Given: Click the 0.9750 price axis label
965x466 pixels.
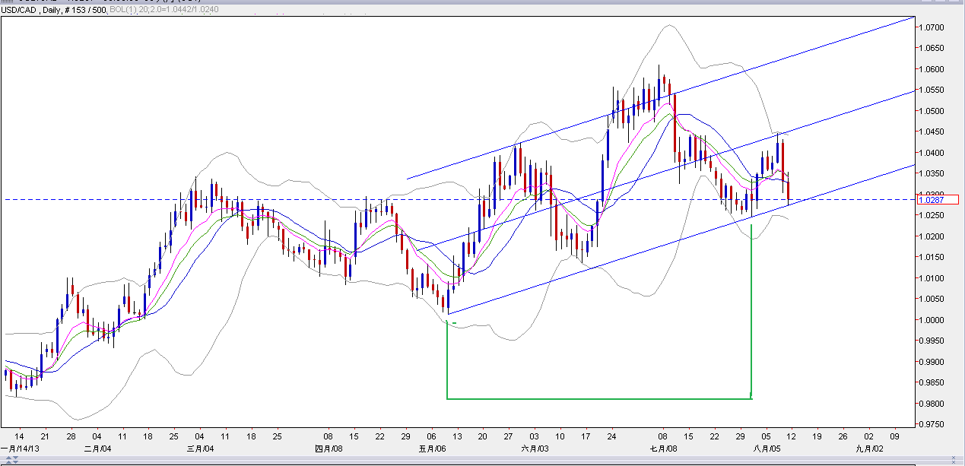Looking at the screenshot, I should [x=932, y=424].
